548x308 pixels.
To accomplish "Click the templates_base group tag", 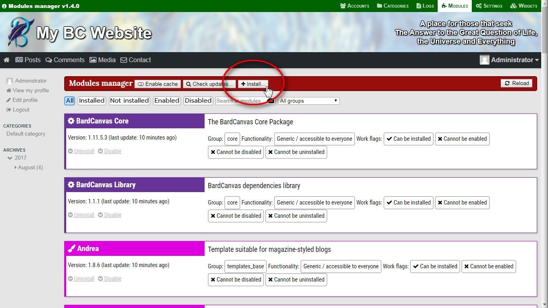I will point(246,266).
